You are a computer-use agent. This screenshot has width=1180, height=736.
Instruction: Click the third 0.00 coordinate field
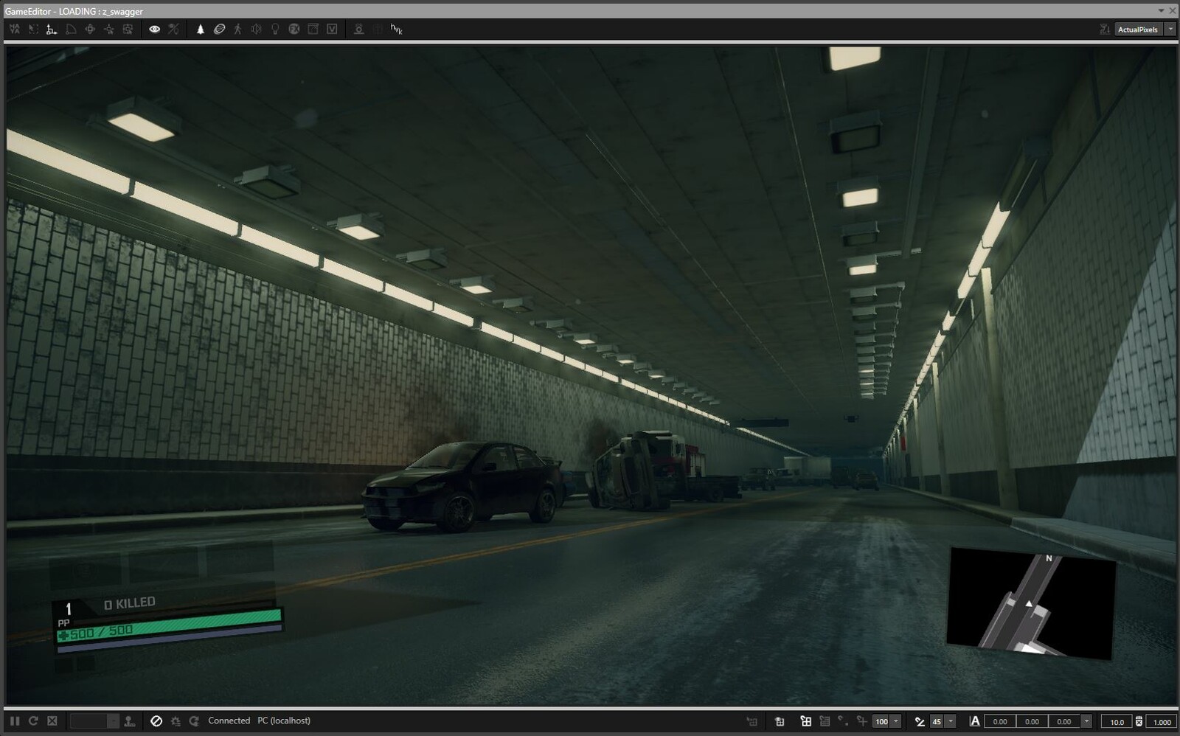pyautogui.click(x=1064, y=721)
